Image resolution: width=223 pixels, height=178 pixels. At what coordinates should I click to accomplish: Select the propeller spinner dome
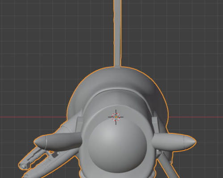117,146
